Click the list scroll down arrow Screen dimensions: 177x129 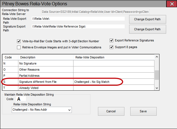pos(157,88)
